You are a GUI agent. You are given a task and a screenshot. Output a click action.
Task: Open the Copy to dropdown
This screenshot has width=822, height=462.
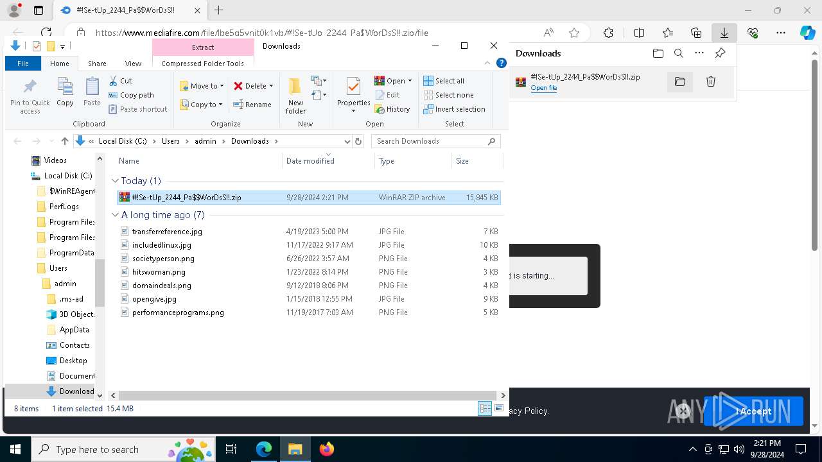(202, 105)
